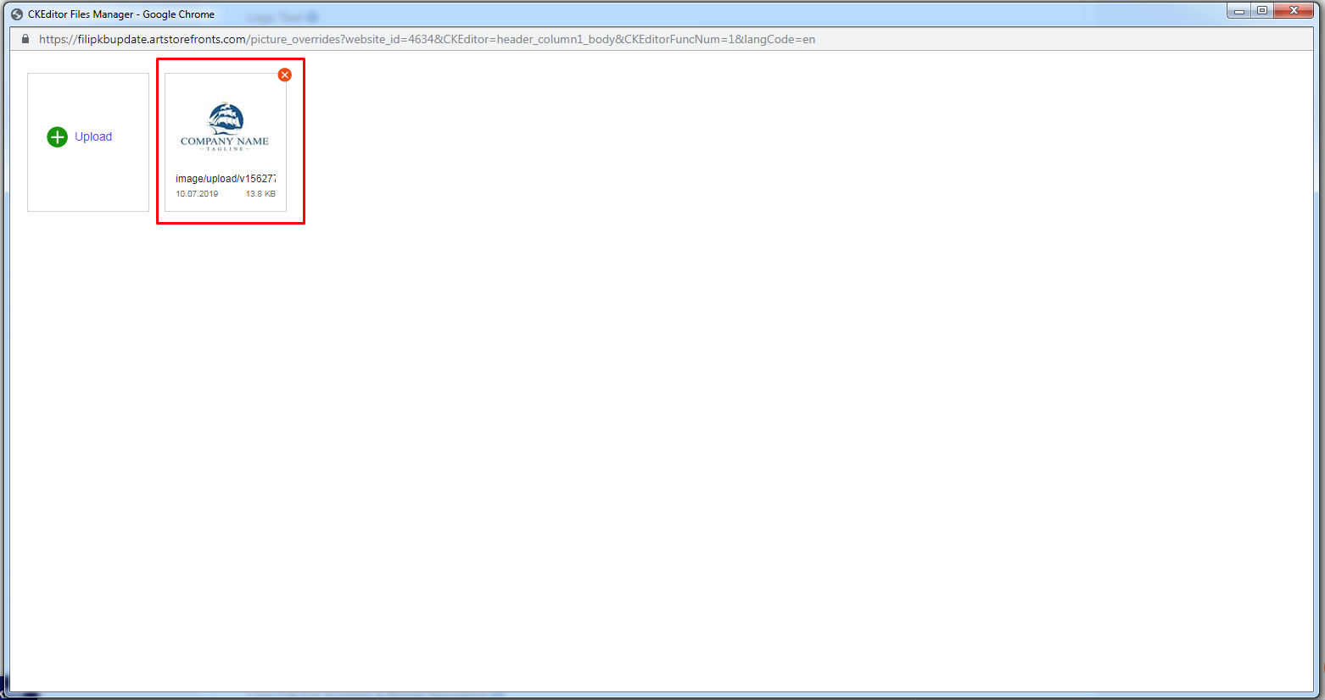Click the image/upload/v156277 file name
Viewport: 1325px width, 700px height.
tap(226, 179)
